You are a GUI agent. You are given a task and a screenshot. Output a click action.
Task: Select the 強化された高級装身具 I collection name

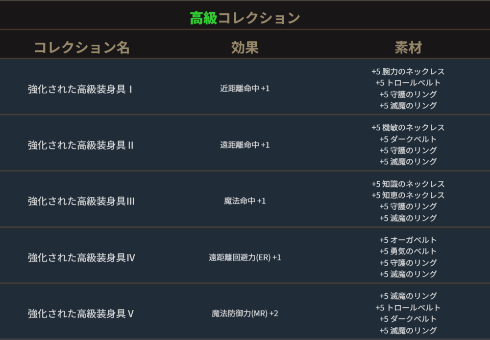(81, 89)
